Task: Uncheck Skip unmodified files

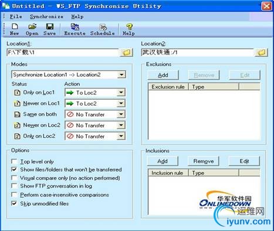Action: pyautogui.click(x=14, y=203)
